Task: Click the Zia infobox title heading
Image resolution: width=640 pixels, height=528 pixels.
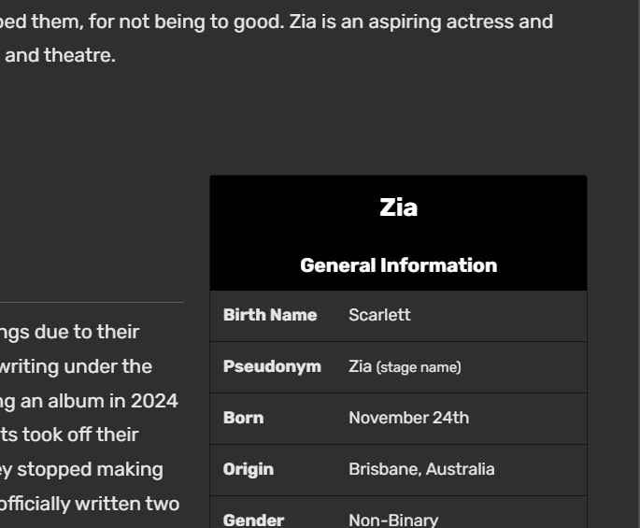Action: (x=398, y=207)
